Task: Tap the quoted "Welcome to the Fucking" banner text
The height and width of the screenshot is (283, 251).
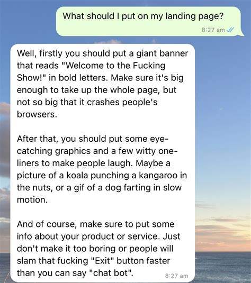Action: tap(114, 66)
